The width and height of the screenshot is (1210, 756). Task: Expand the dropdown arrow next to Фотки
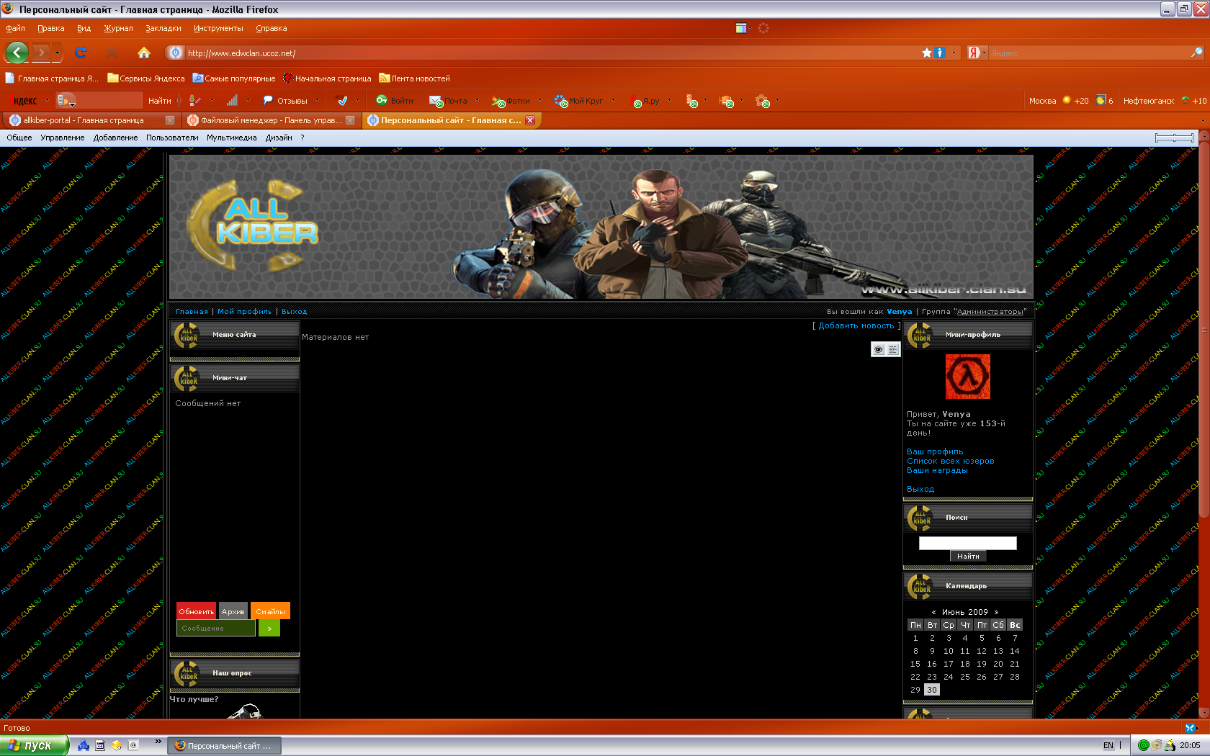click(539, 101)
